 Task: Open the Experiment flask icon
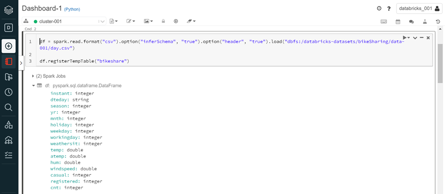(x=425, y=21)
